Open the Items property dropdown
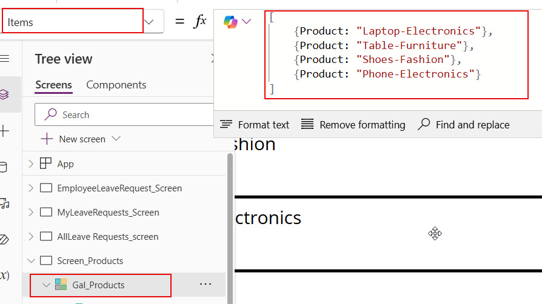542x304 pixels. 149,22
